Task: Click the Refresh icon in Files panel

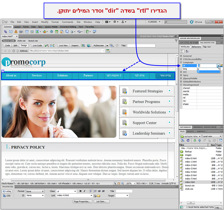Action: [x=188, y=140]
